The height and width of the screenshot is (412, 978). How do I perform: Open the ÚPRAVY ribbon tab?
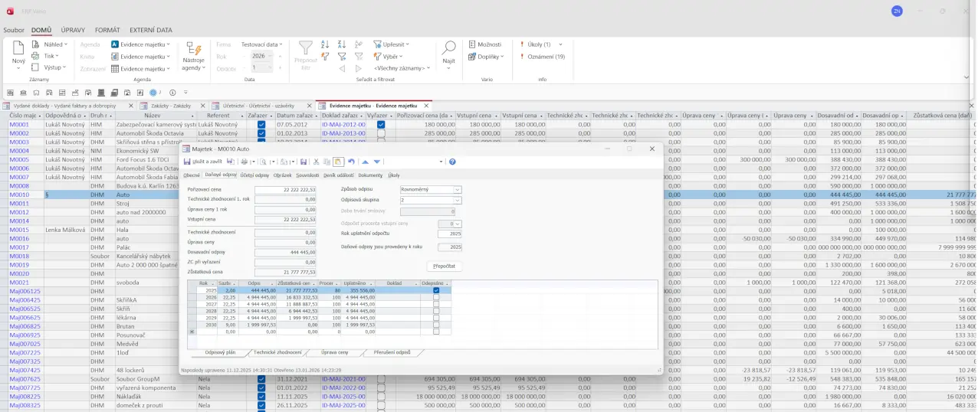(73, 30)
